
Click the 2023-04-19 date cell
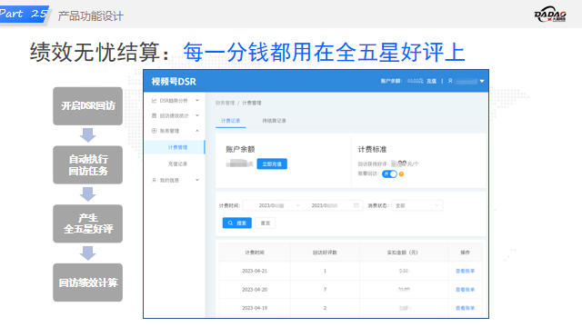point(255,308)
